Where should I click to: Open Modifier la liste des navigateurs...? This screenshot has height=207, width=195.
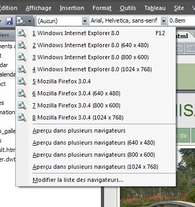click(x=96, y=180)
